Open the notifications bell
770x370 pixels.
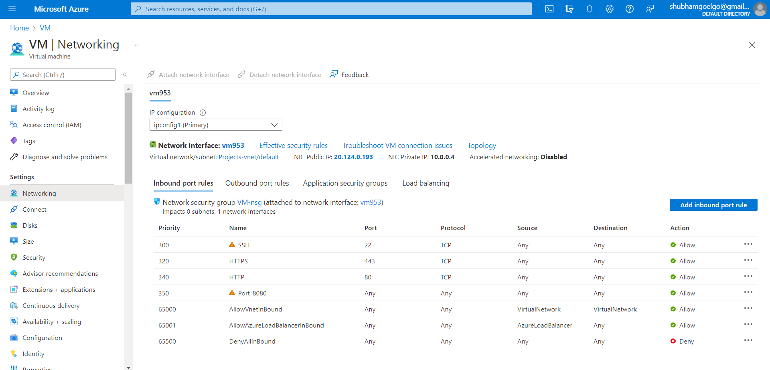click(590, 9)
